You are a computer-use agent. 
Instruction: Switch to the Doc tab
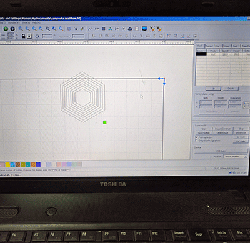click(217, 46)
